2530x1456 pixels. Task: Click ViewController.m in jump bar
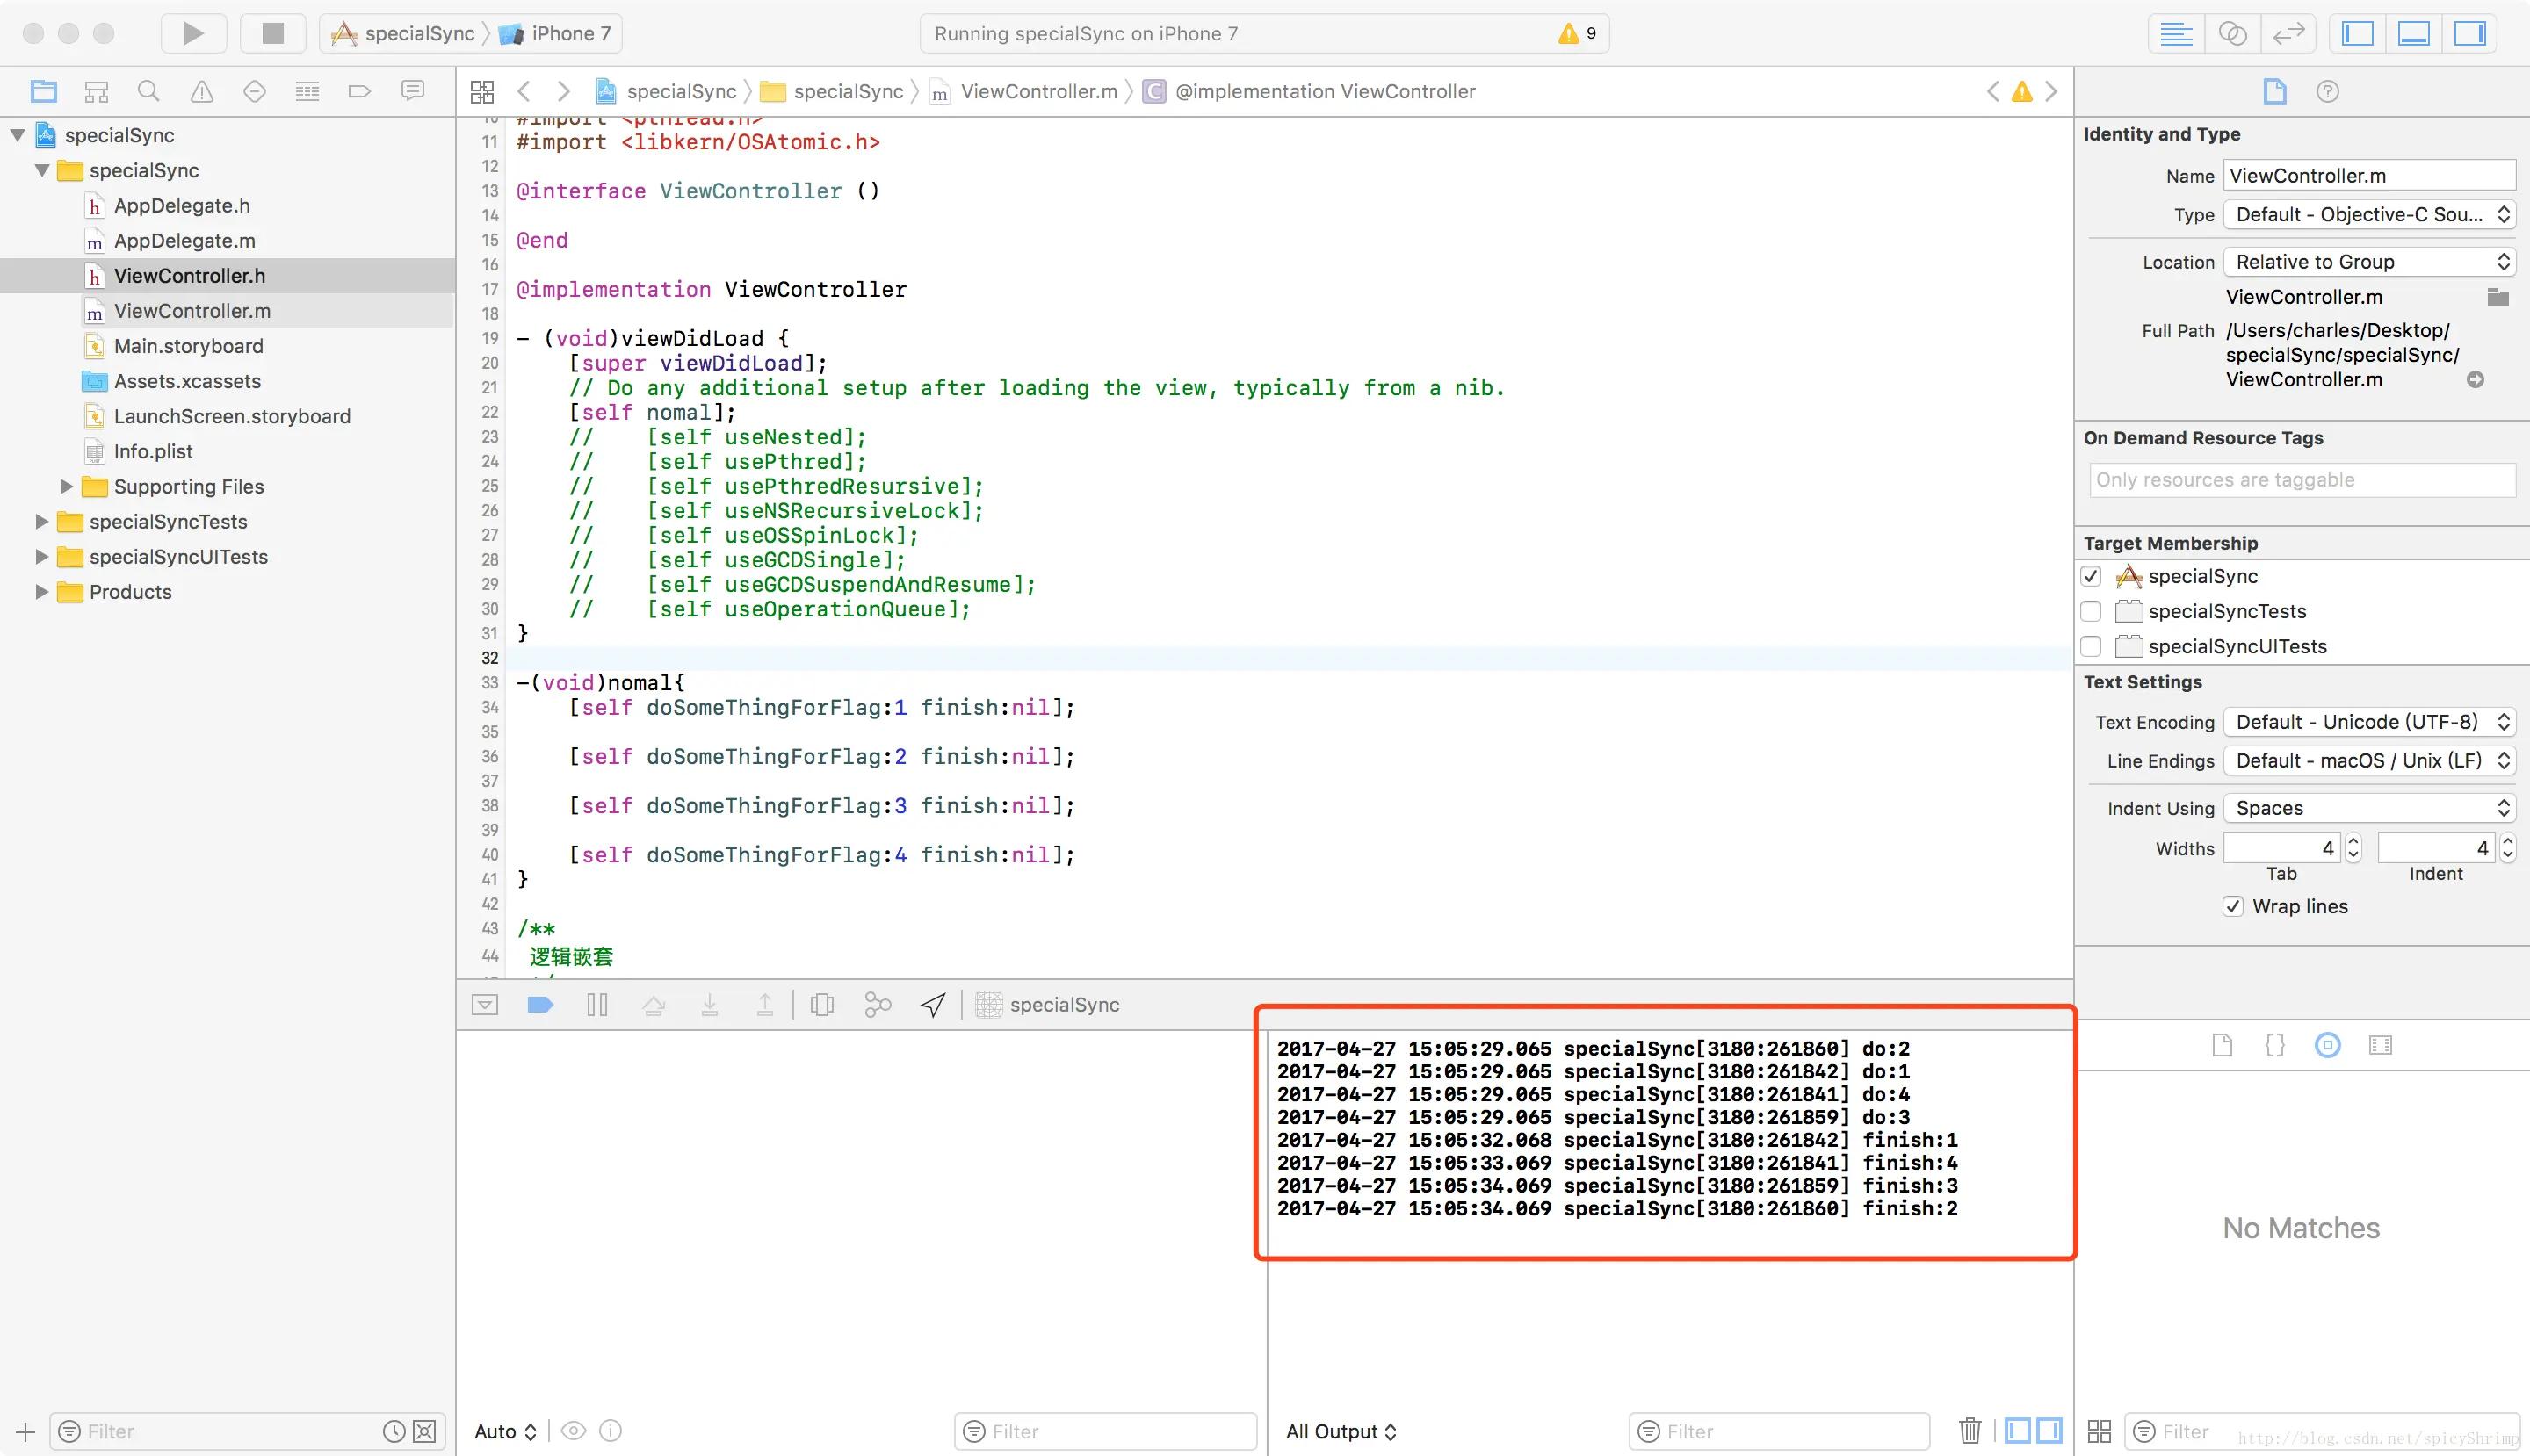(x=1037, y=92)
